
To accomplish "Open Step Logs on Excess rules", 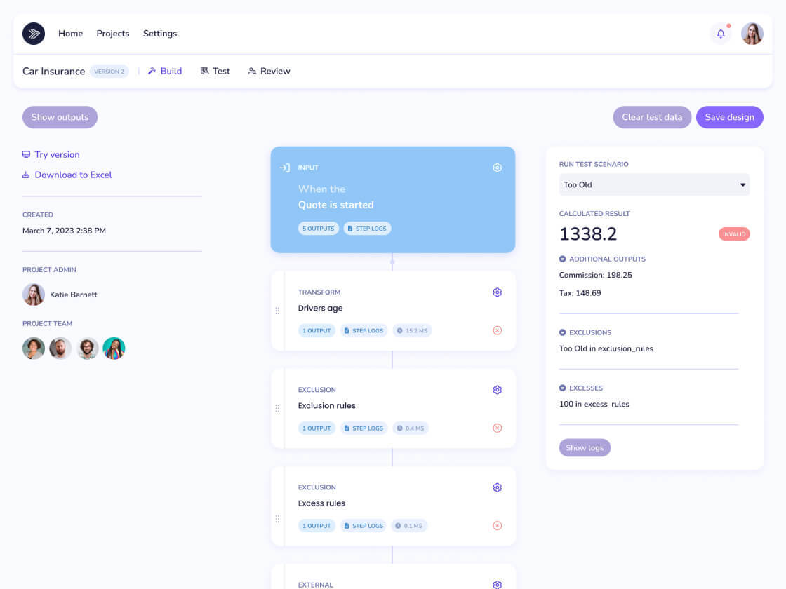I will coord(364,525).
